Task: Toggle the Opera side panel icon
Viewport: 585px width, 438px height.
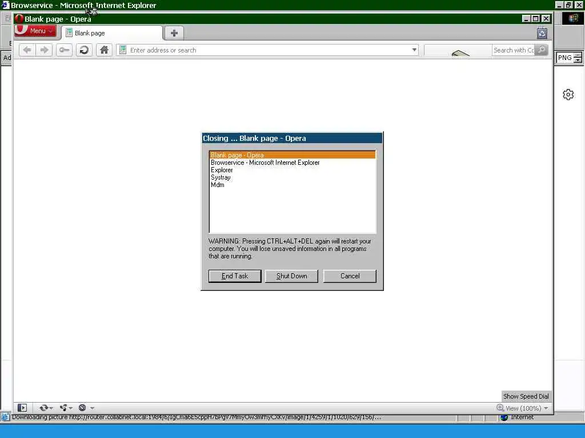Action: tap(22, 408)
